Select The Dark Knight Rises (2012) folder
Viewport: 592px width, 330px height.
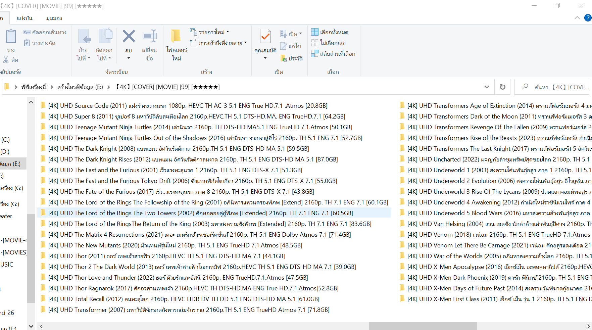click(x=193, y=159)
